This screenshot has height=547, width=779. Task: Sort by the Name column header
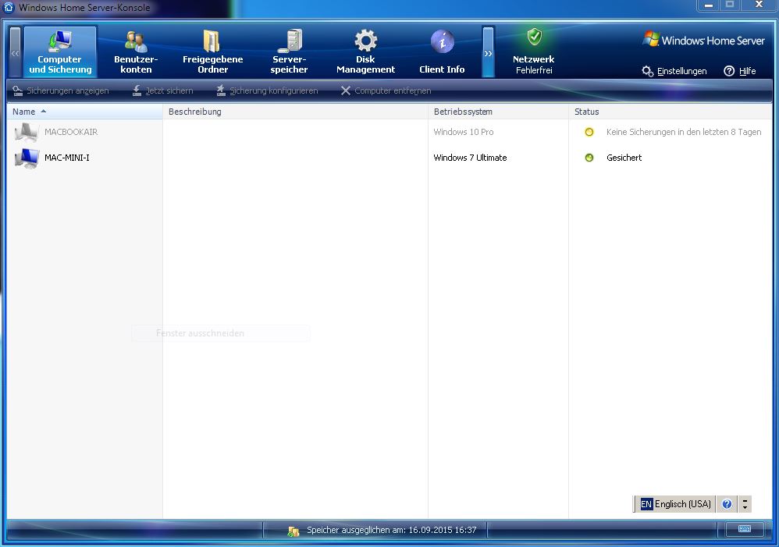[84, 112]
